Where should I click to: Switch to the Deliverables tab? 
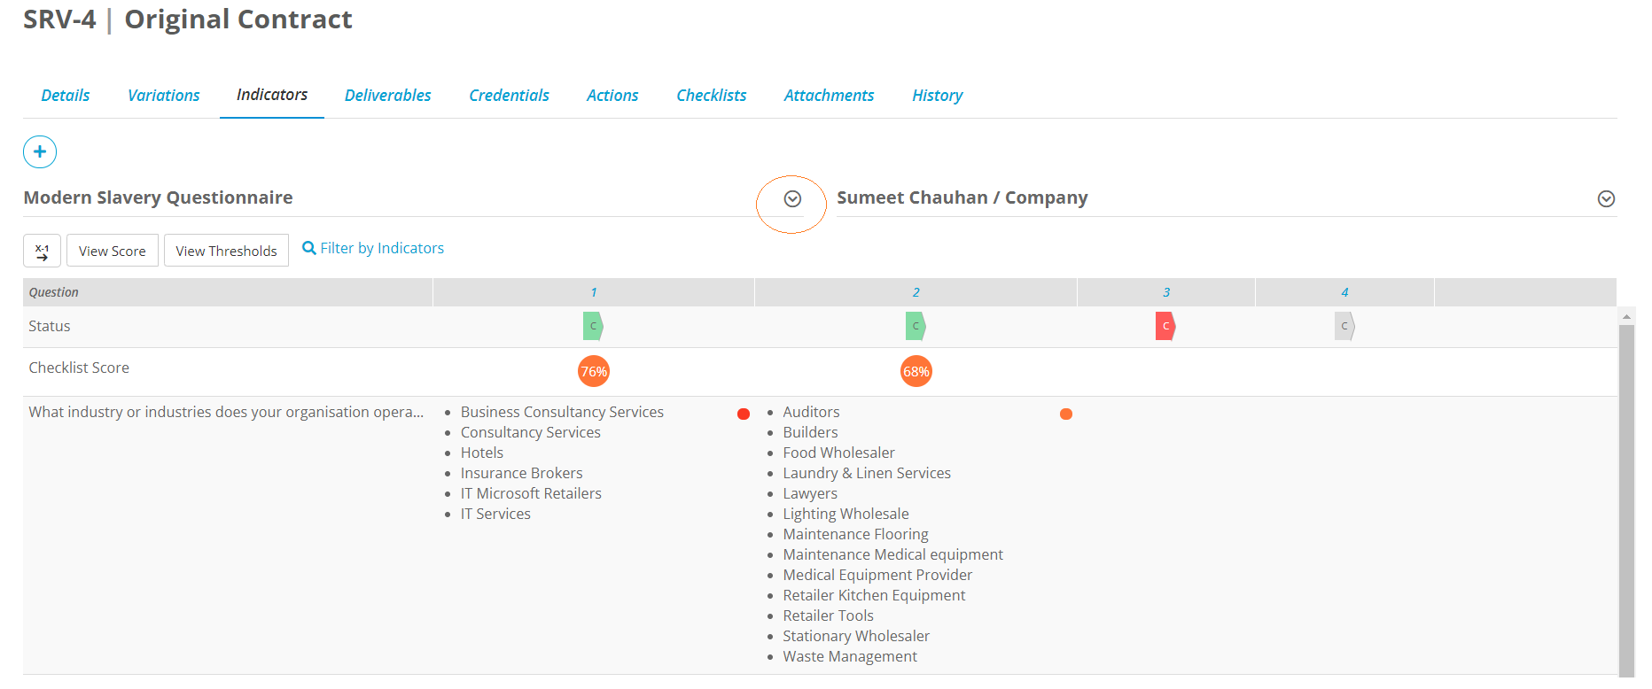[x=387, y=95]
